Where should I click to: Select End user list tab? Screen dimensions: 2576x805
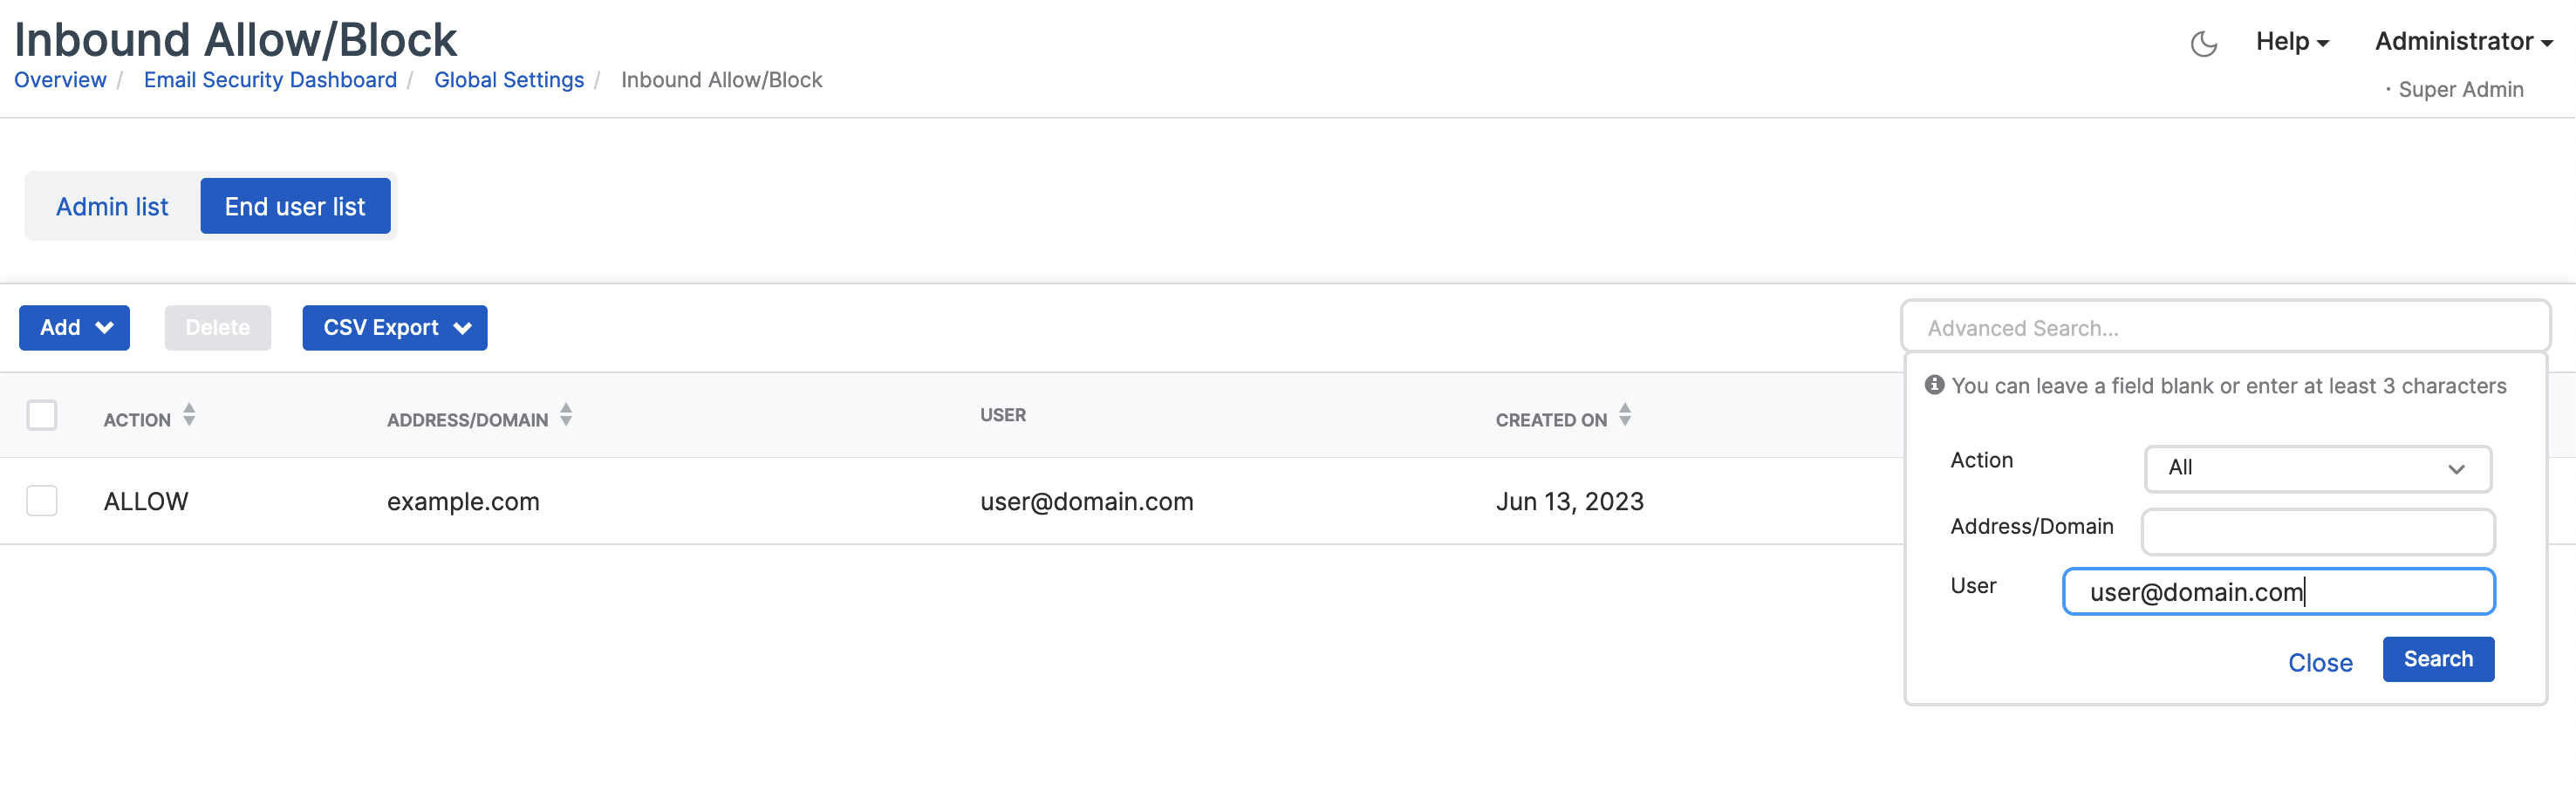[295, 207]
